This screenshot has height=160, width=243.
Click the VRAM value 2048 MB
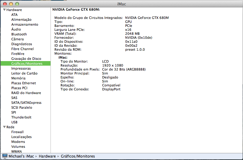point(132,34)
